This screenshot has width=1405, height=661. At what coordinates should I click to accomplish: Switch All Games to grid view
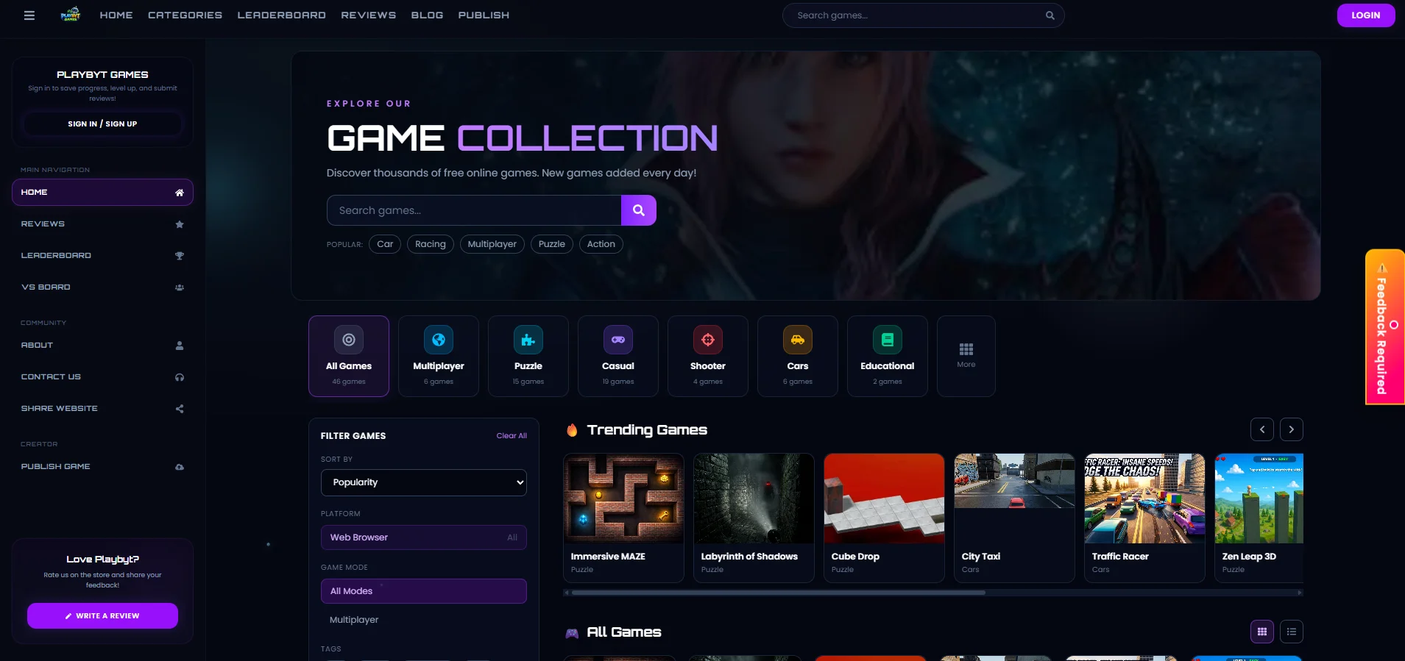pos(1262,632)
